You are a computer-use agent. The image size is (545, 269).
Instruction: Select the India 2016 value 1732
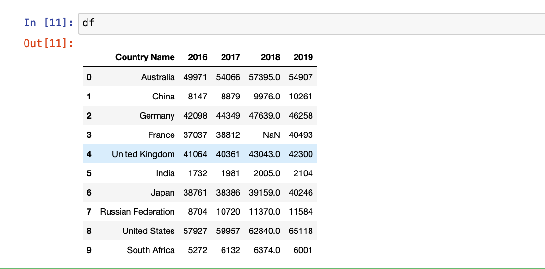(198, 173)
